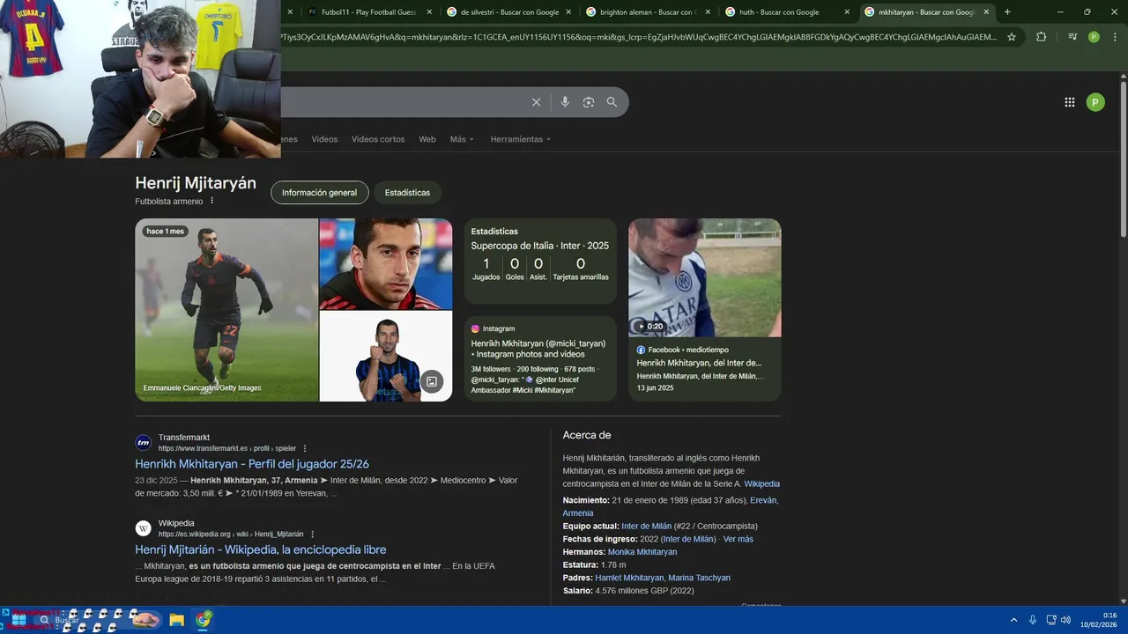Image resolution: width=1128 pixels, height=634 pixels.
Task: Open Windows Start menu
Action: pyautogui.click(x=18, y=620)
